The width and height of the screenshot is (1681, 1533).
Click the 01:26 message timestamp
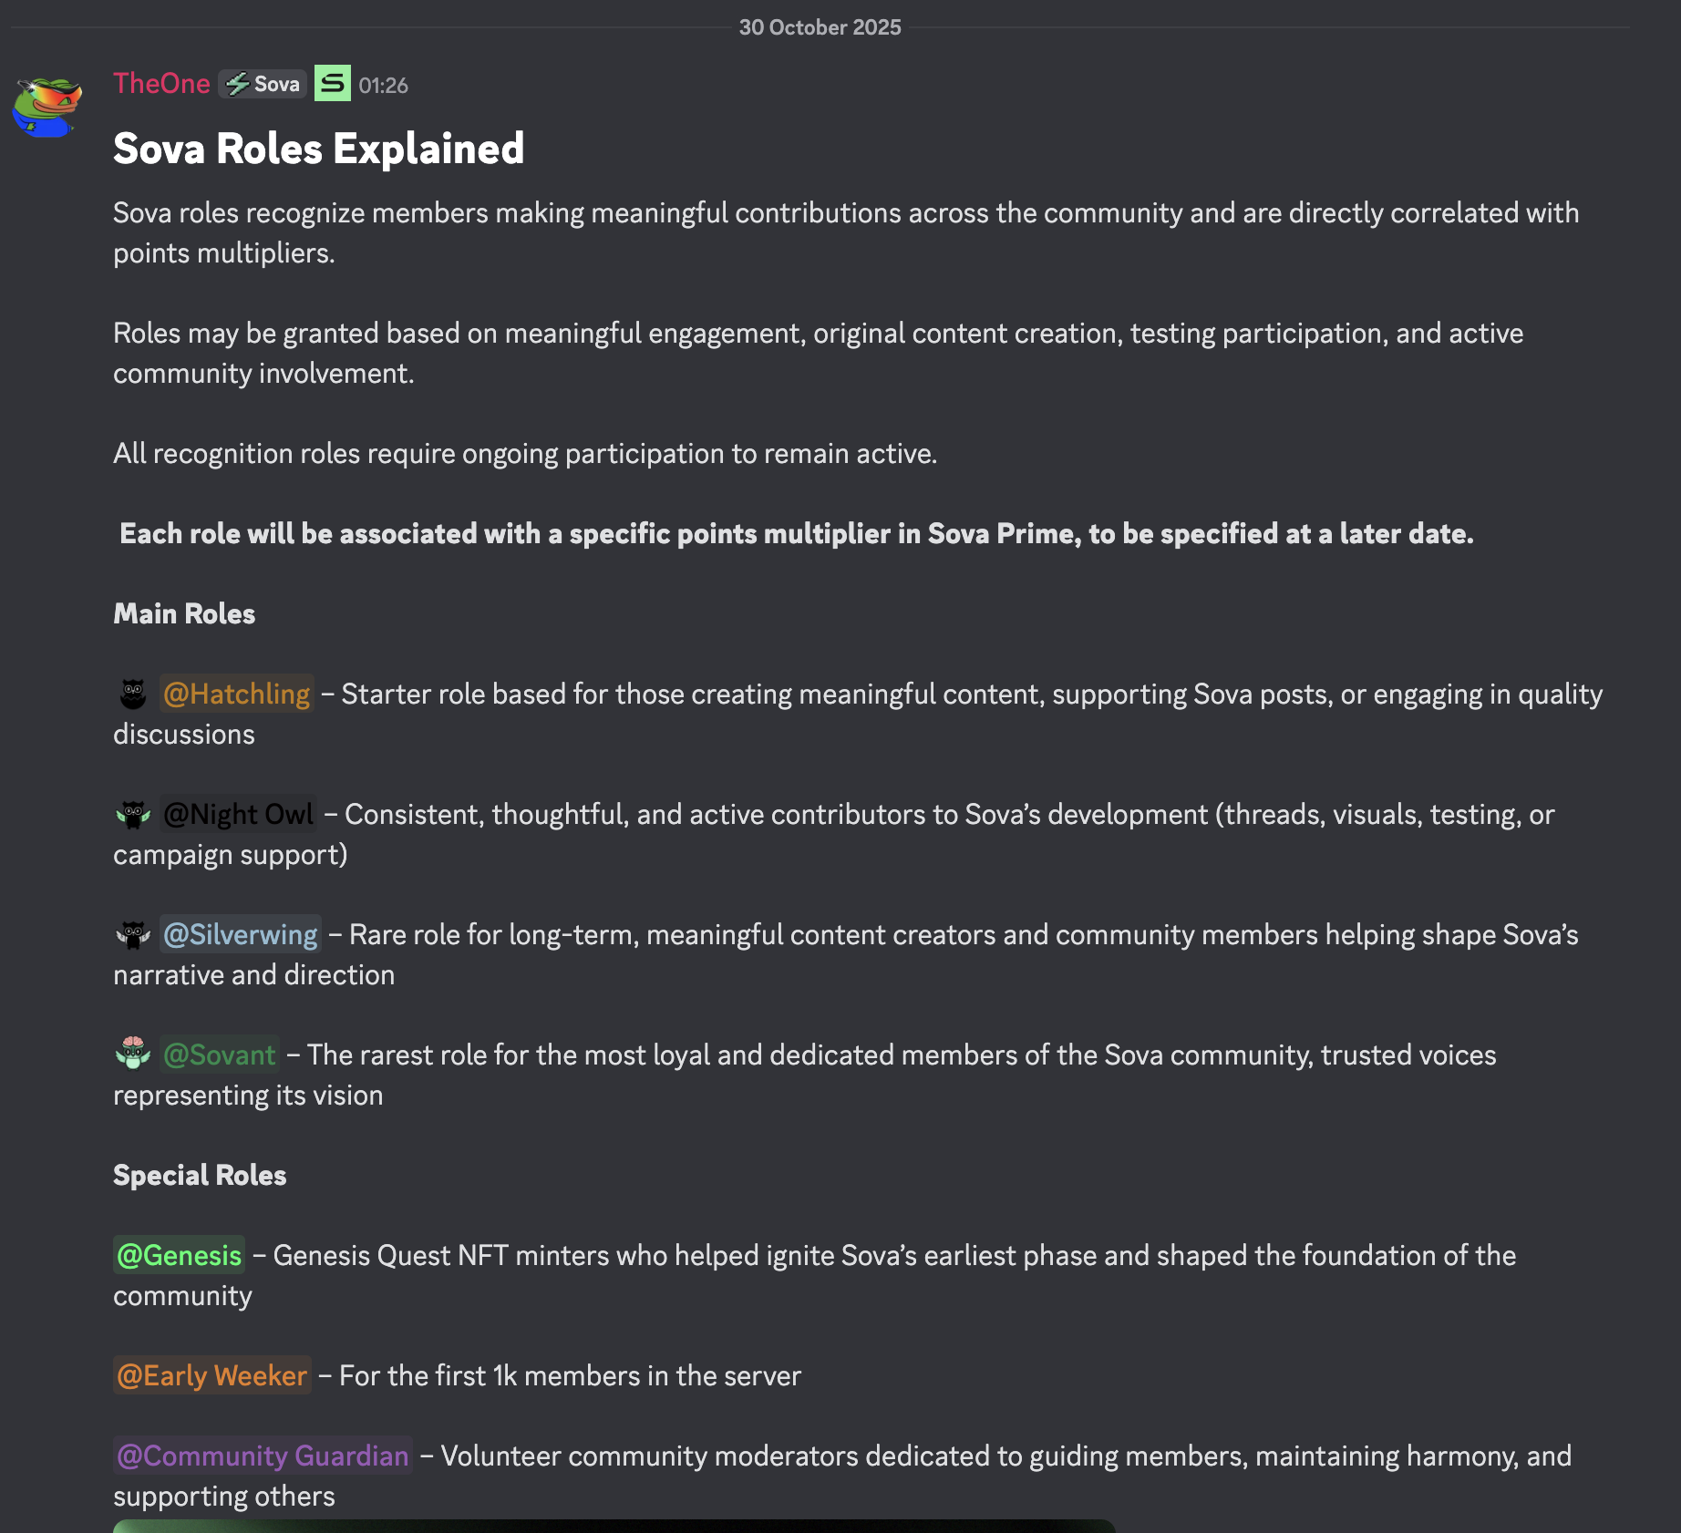click(x=383, y=86)
